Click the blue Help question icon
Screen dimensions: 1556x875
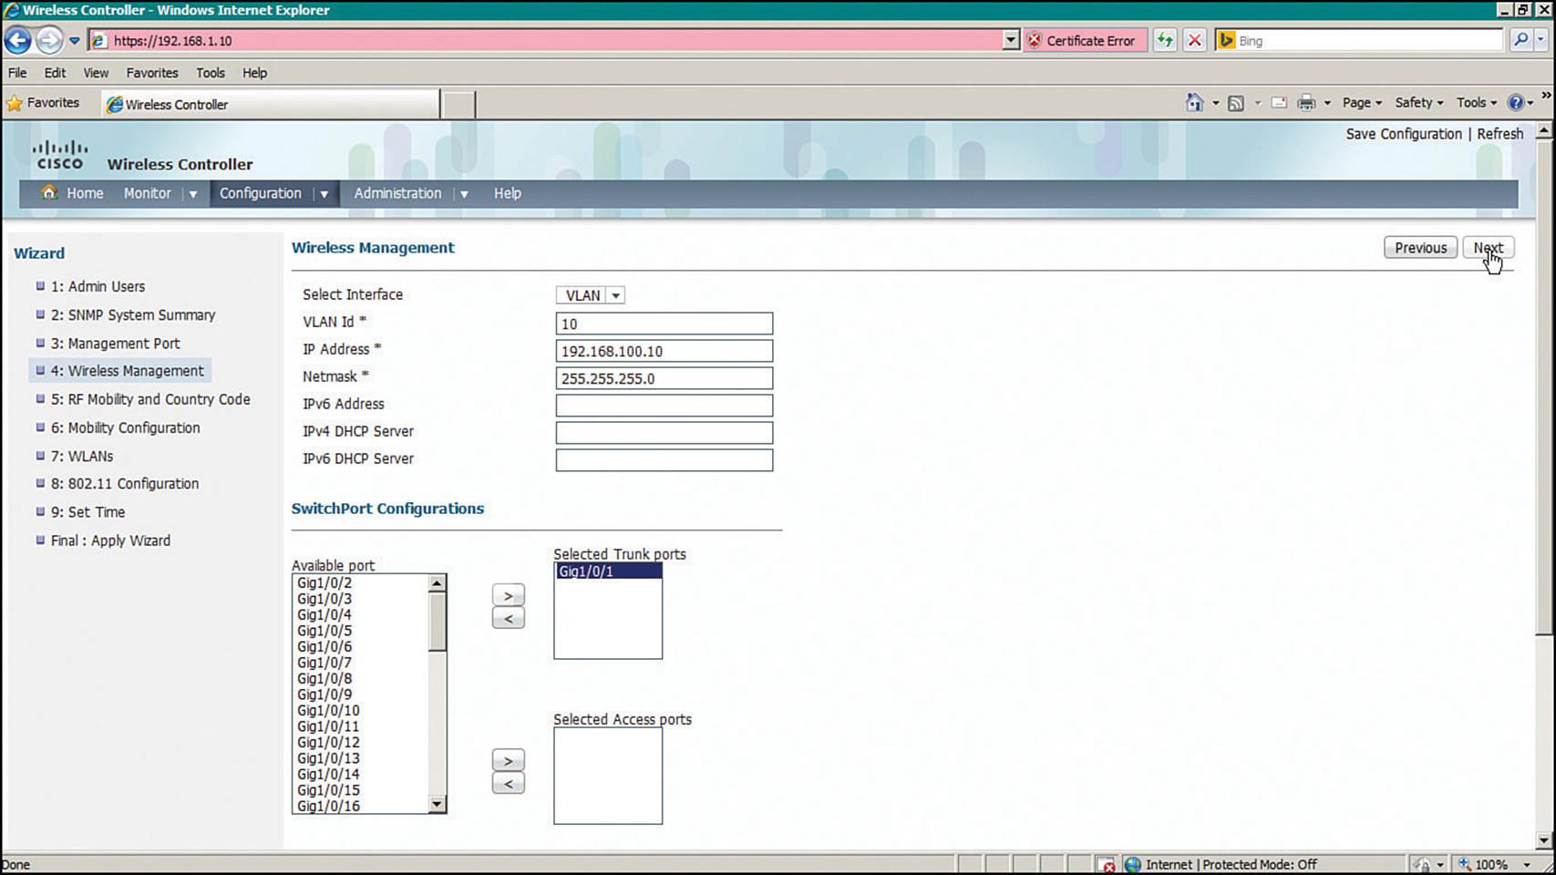[1516, 103]
